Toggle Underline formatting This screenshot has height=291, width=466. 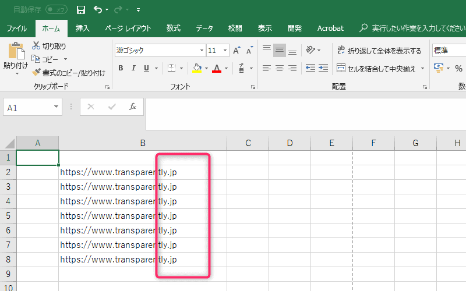(147, 68)
